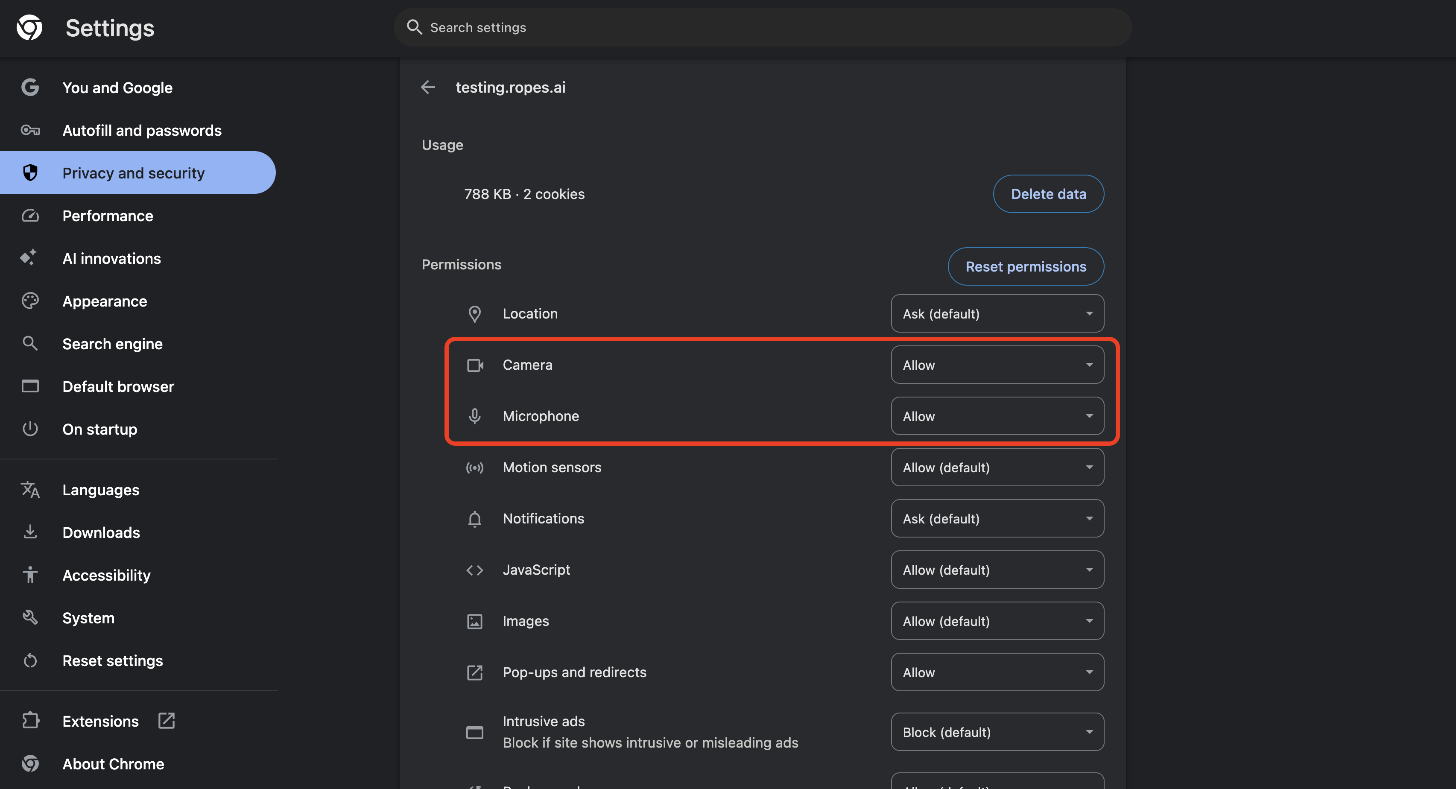Open the Location permission dropdown
Viewport: 1456px width, 789px height.
(997, 314)
